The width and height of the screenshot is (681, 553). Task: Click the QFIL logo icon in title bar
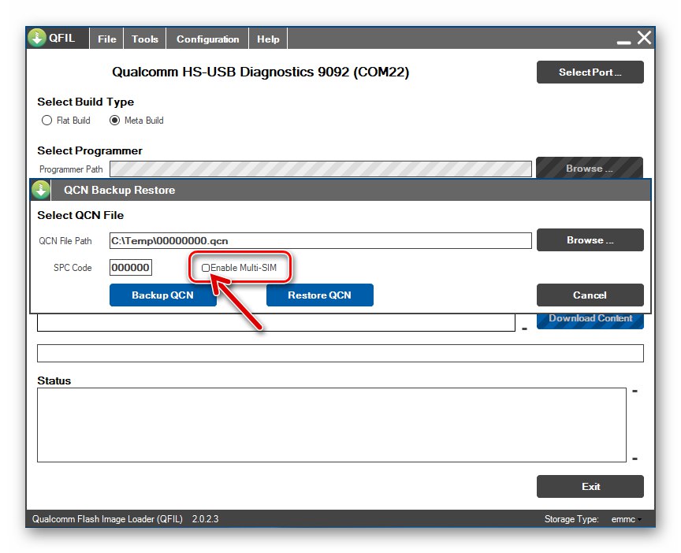click(37, 38)
